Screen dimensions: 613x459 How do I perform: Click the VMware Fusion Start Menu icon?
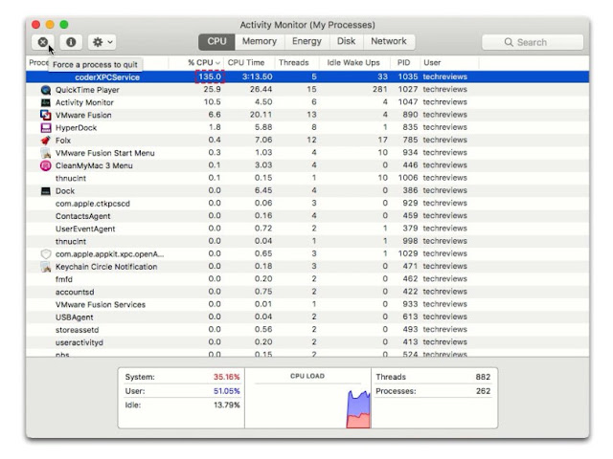(46, 153)
